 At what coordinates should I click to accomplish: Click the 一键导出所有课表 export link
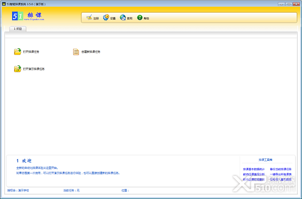point(281,174)
